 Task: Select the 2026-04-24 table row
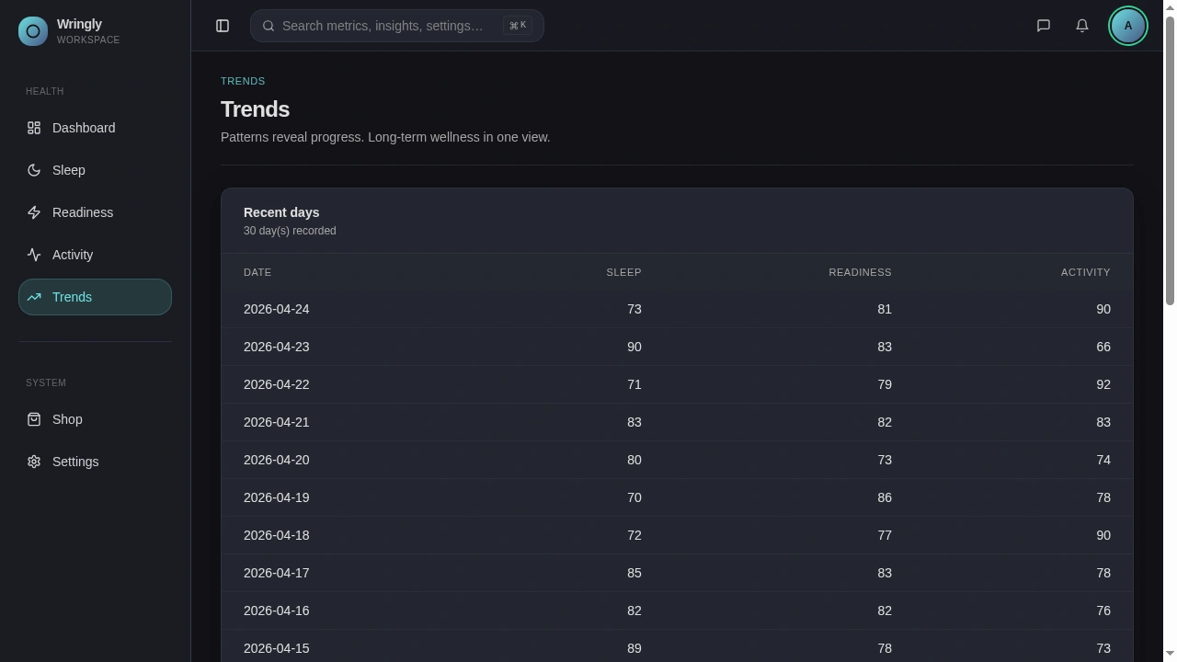(677, 309)
